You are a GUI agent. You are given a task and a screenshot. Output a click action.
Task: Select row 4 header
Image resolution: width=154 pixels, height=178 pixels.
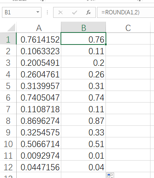click(x=8, y=74)
